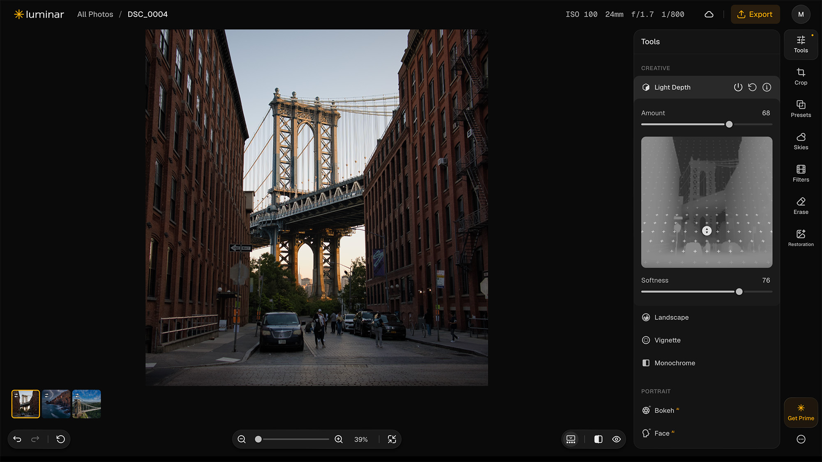This screenshot has width=822, height=462.
Task: Toggle the Light Depth power switch
Action: coord(738,87)
